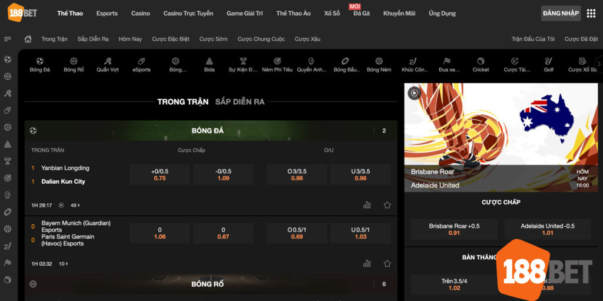This screenshot has width=603, height=301.
Task: Click the trophy icon in left sidebar
Action: [x=8, y=161]
